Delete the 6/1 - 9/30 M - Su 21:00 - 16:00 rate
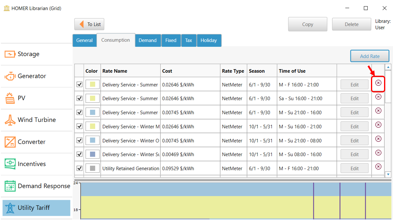393x220 pixels. tap(378, 111)
